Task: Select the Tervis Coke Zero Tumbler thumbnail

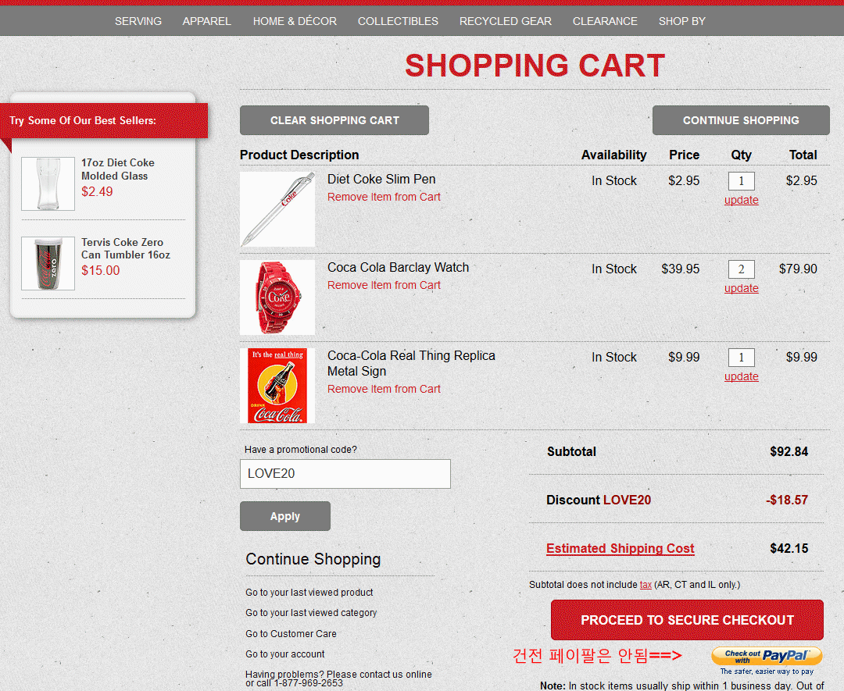Action: pos(48,264)
